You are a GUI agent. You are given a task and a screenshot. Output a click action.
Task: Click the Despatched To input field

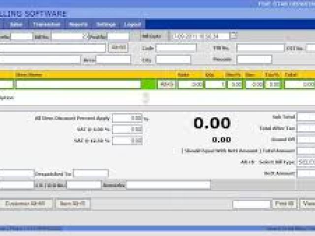(x=91, y=174)
